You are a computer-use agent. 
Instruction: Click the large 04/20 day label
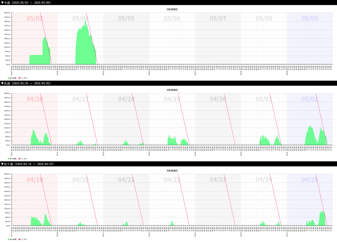(x=81, y=180)
